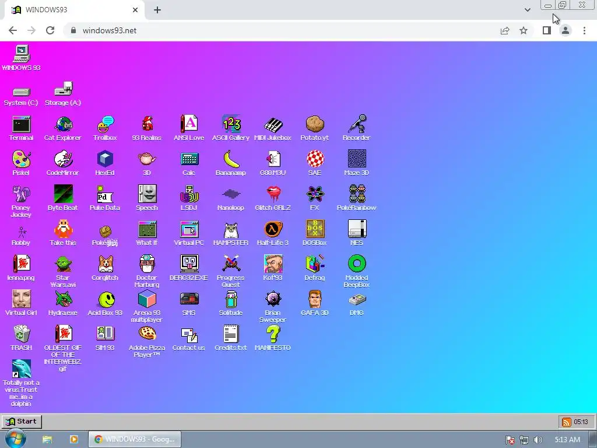Viewport: 597px width, 448px height.
Task: Open ANSI Love icon
Action: [189, 128]
